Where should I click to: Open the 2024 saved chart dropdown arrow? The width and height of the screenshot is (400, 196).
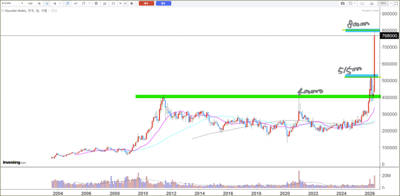[x=390, y=3]
